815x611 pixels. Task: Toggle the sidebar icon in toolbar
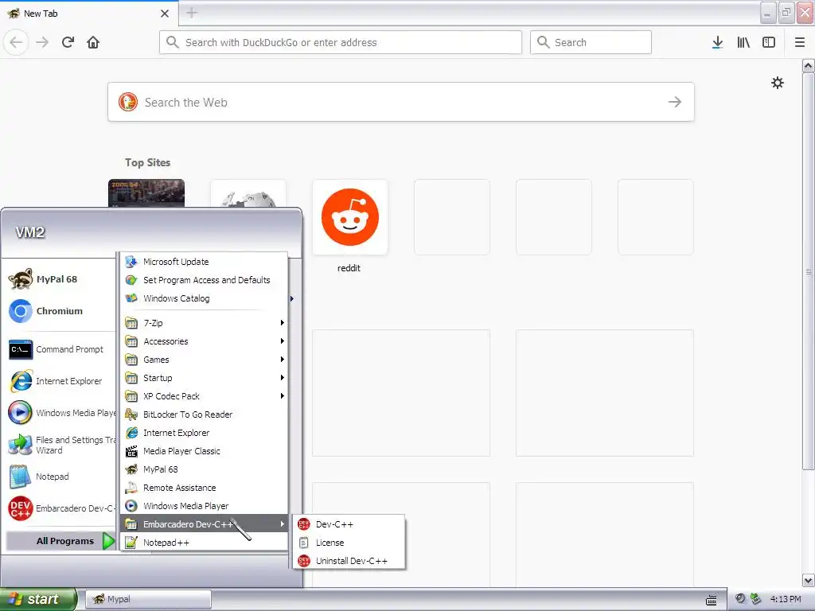pos(769,42)
